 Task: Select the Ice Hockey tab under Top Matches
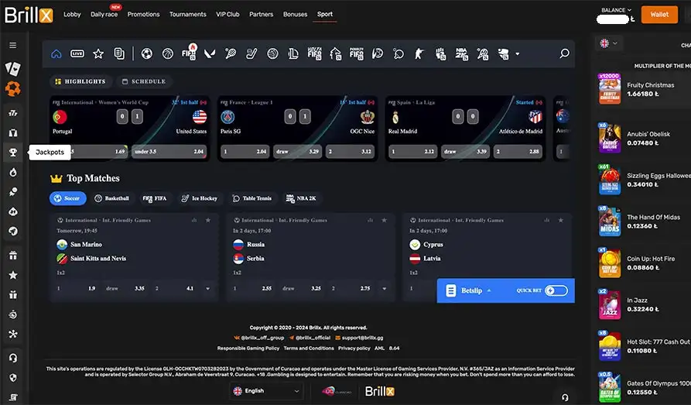(200, 198)
